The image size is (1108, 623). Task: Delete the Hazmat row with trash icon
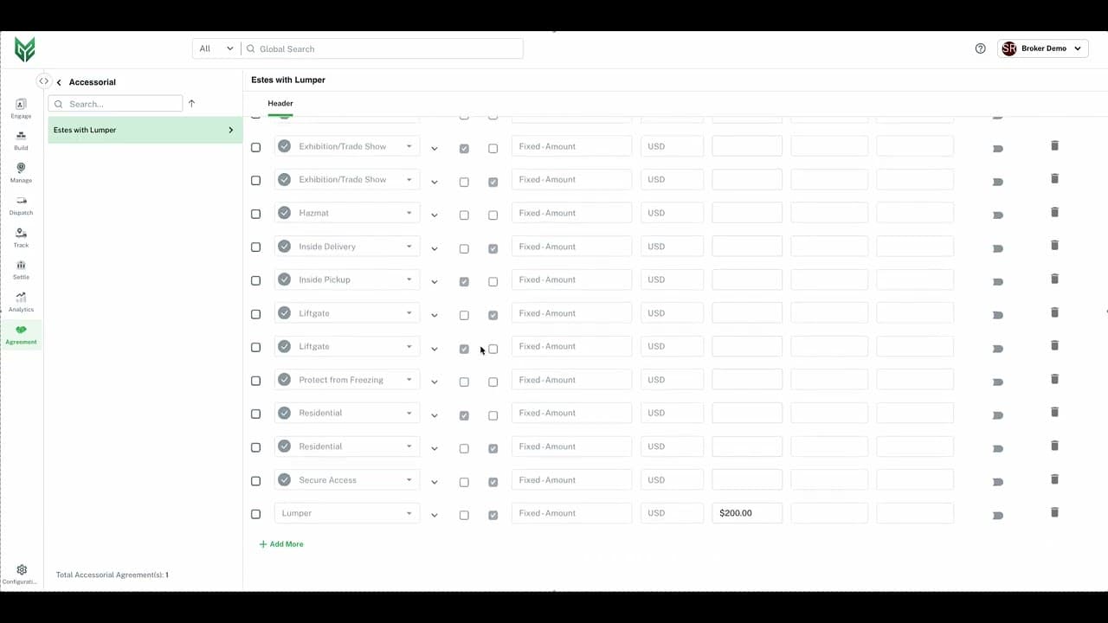(1054, 212)
